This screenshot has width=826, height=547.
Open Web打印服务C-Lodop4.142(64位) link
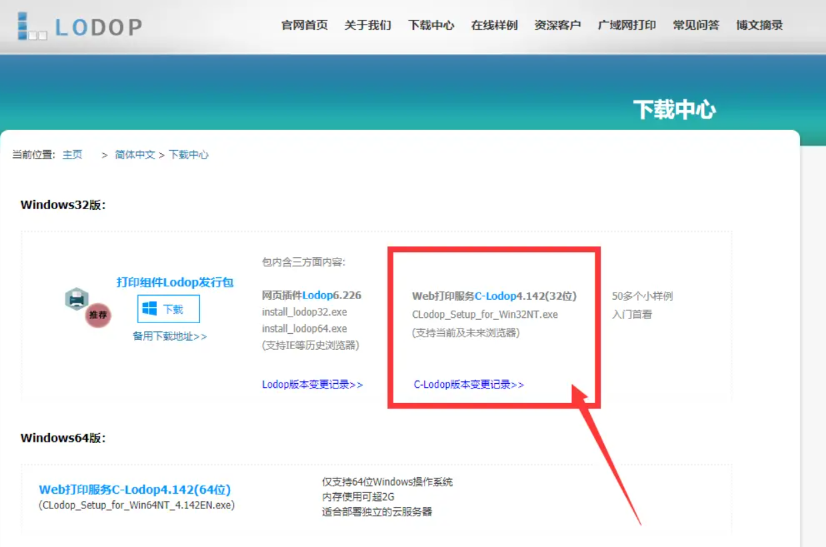pos(135,490)
